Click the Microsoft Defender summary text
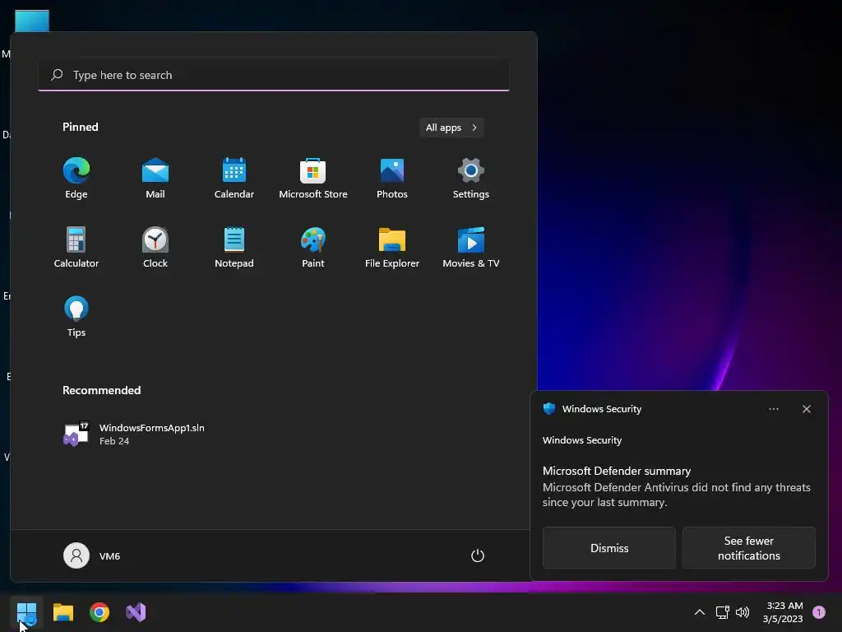 617,471
